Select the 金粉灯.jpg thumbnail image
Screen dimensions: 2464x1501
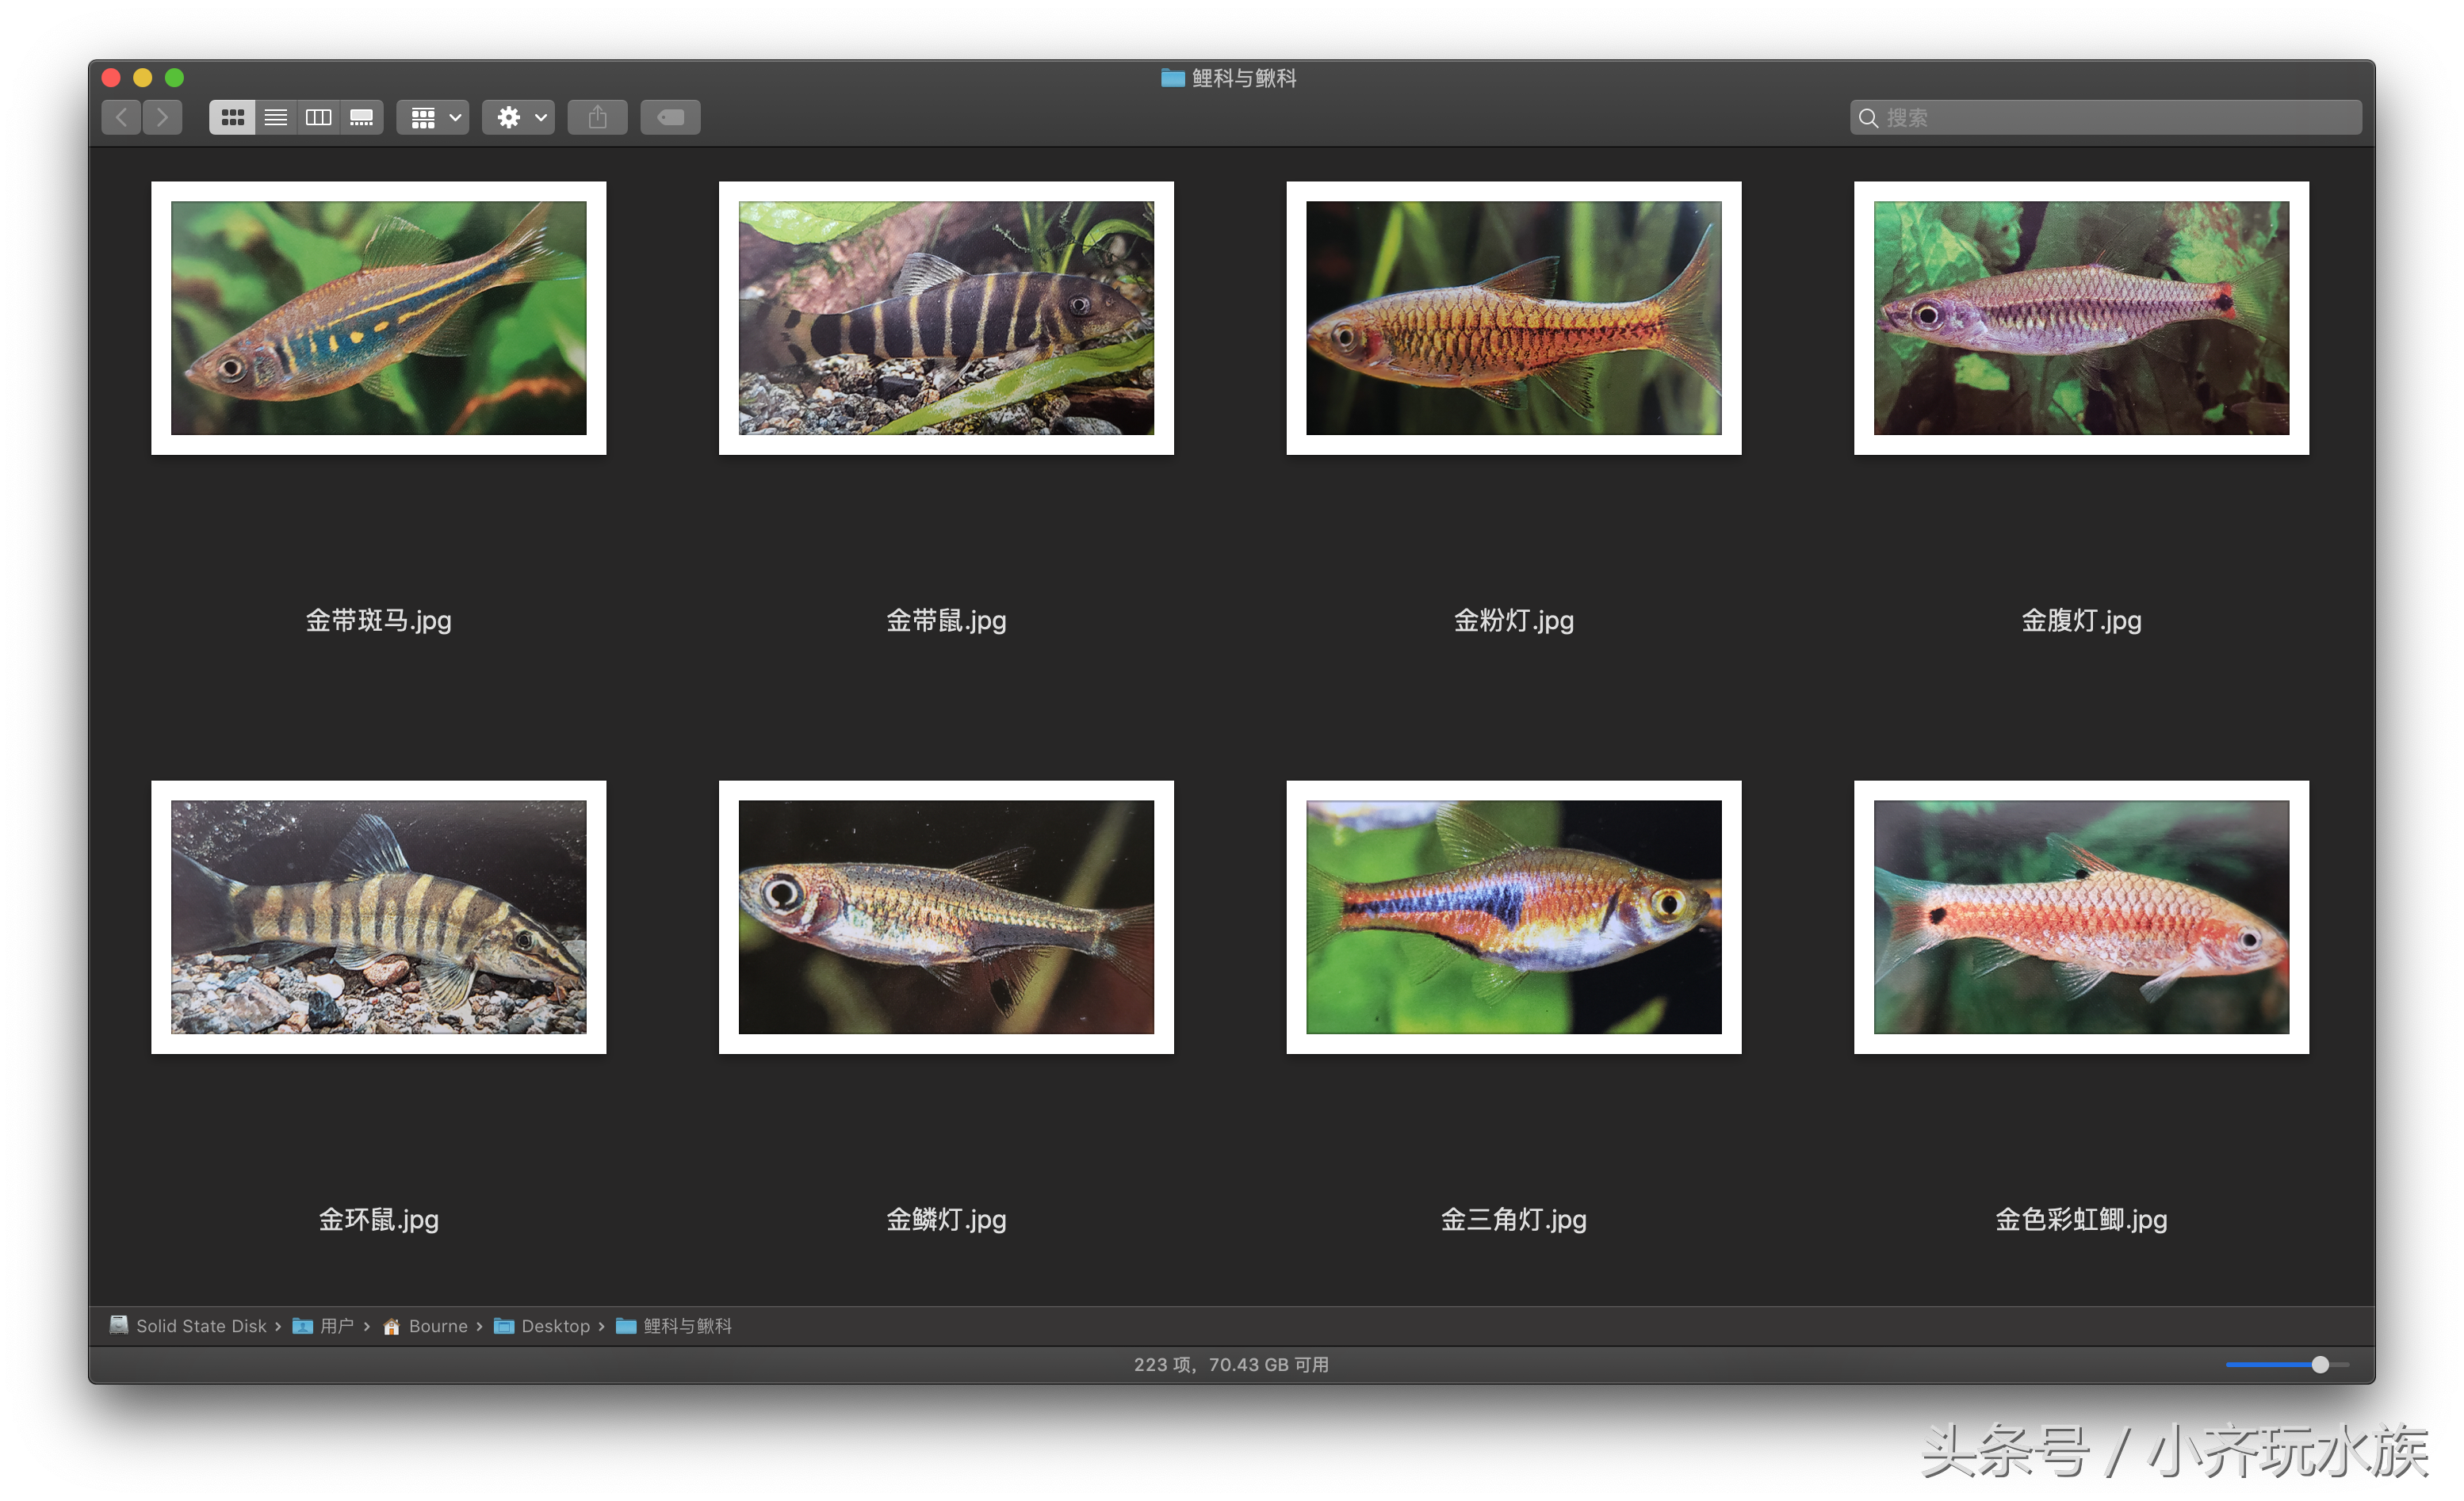(1514, 318)
